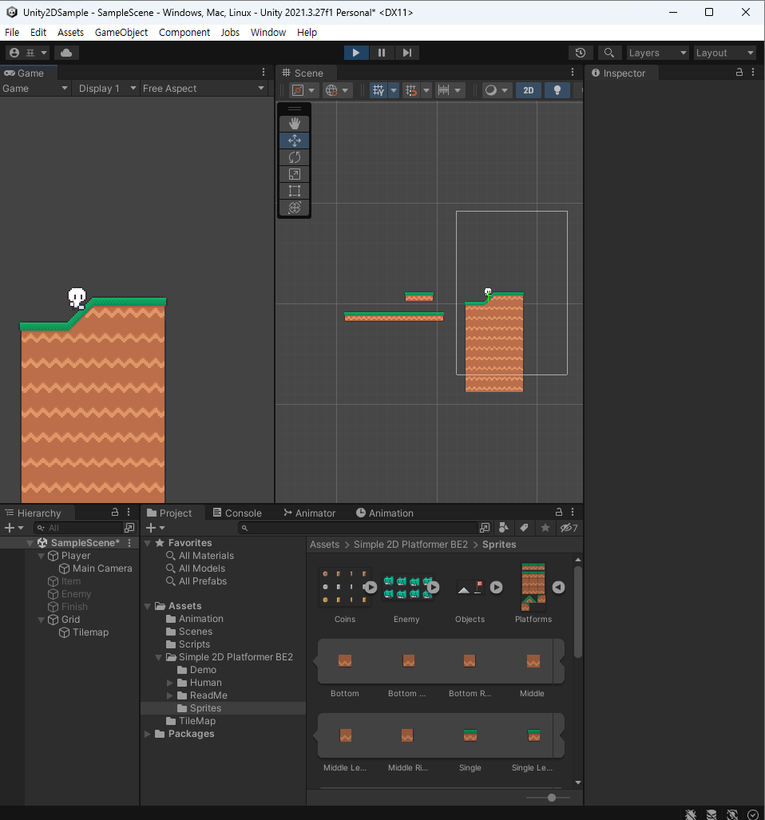Select the Hand (View) tool
The width and height of the screenshot is (765, 820).
295,124
